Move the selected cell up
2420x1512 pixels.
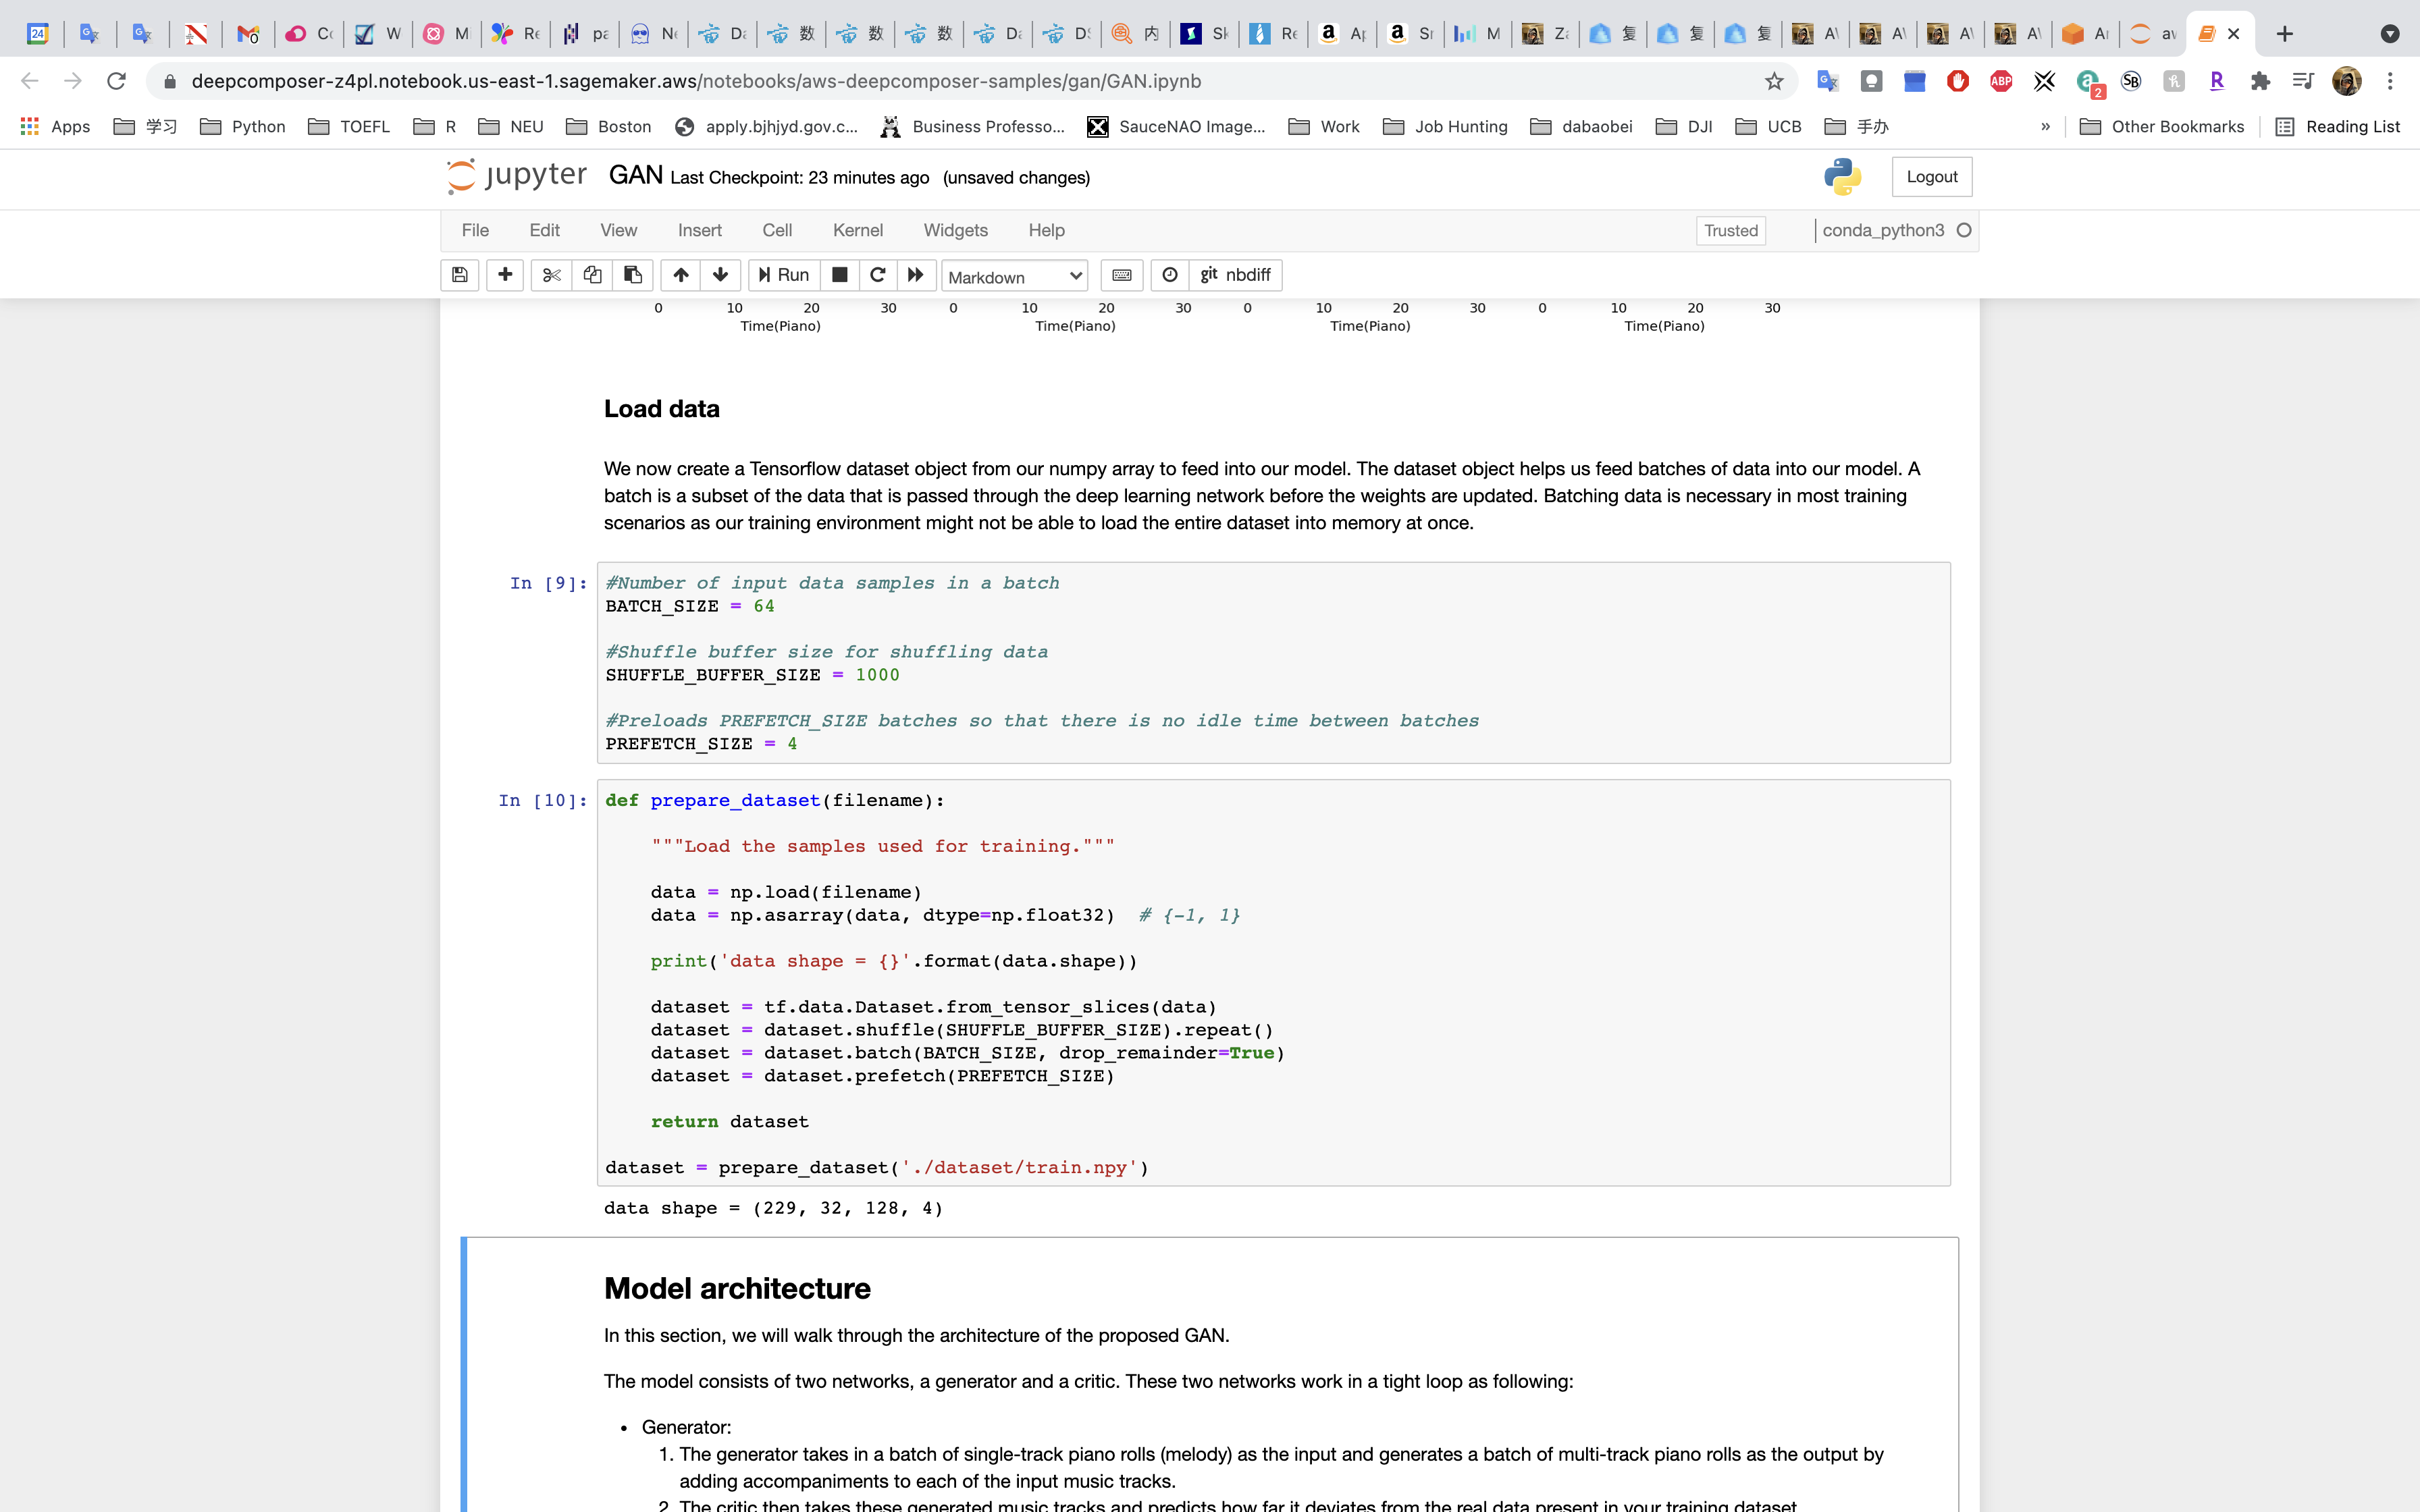(681, 275)
